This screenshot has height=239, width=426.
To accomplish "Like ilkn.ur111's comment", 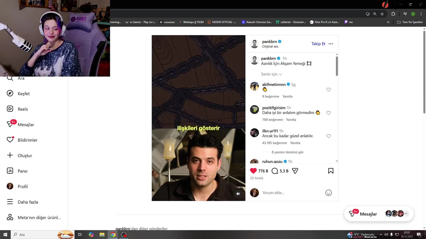I will pos(328,136).
